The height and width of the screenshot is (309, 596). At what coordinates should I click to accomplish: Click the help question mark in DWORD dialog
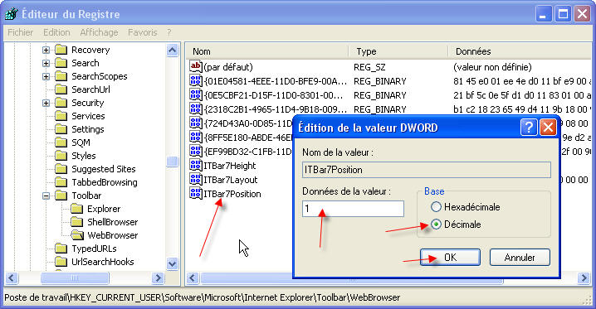click(x=528, y=128)
